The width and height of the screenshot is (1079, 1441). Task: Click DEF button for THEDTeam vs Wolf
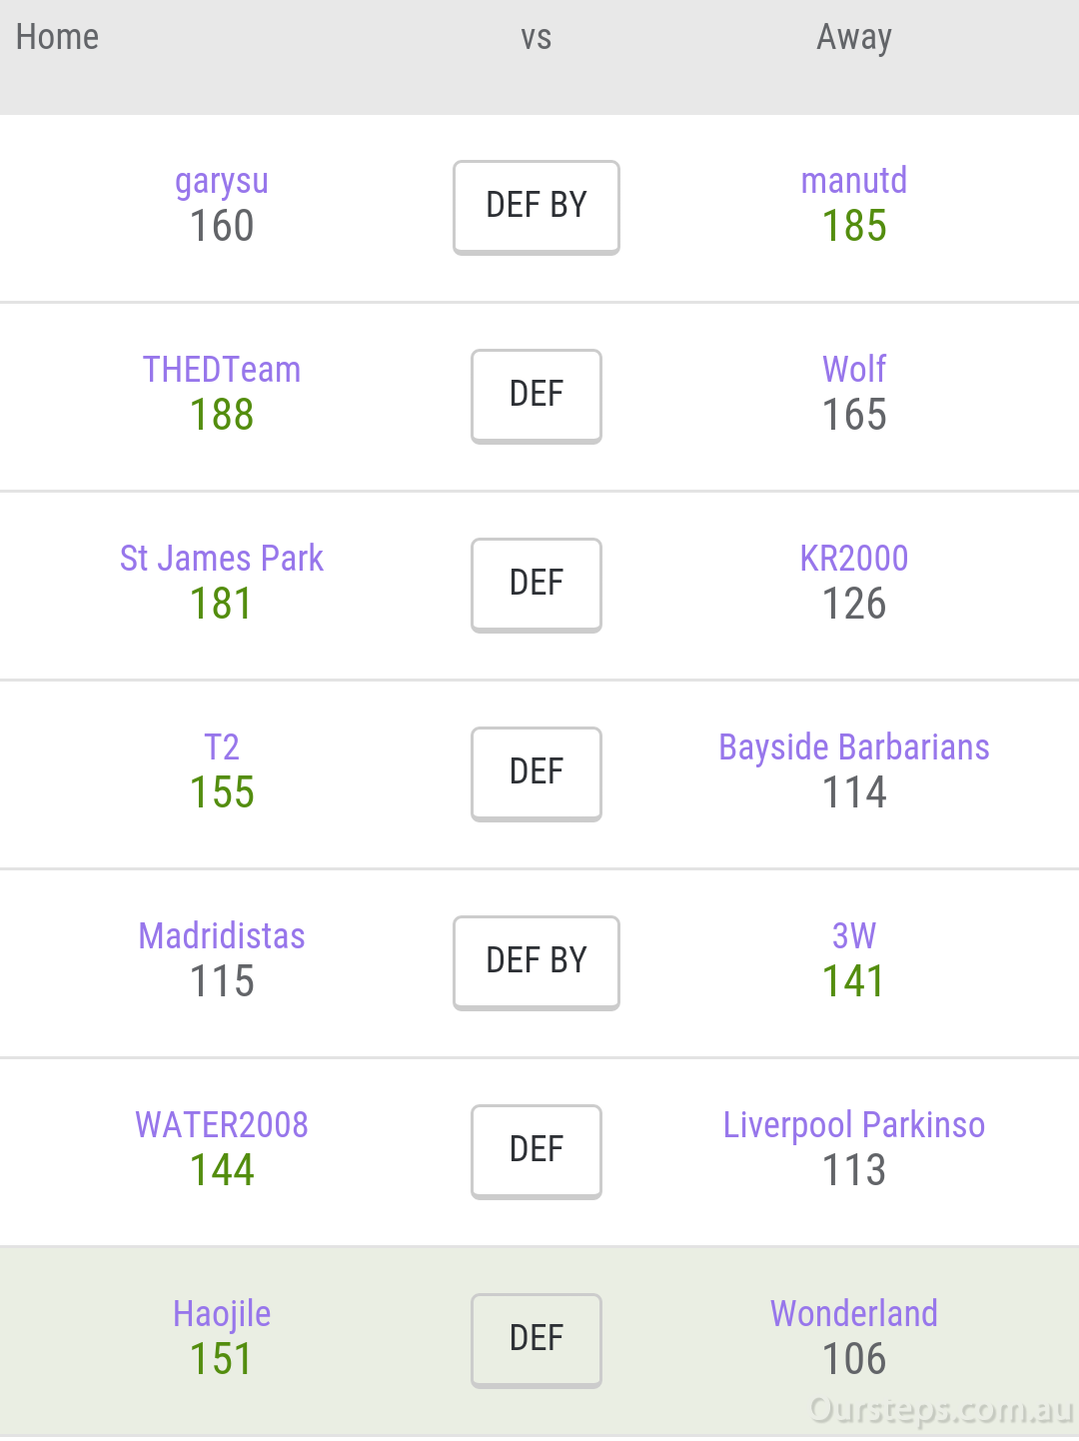537,396
